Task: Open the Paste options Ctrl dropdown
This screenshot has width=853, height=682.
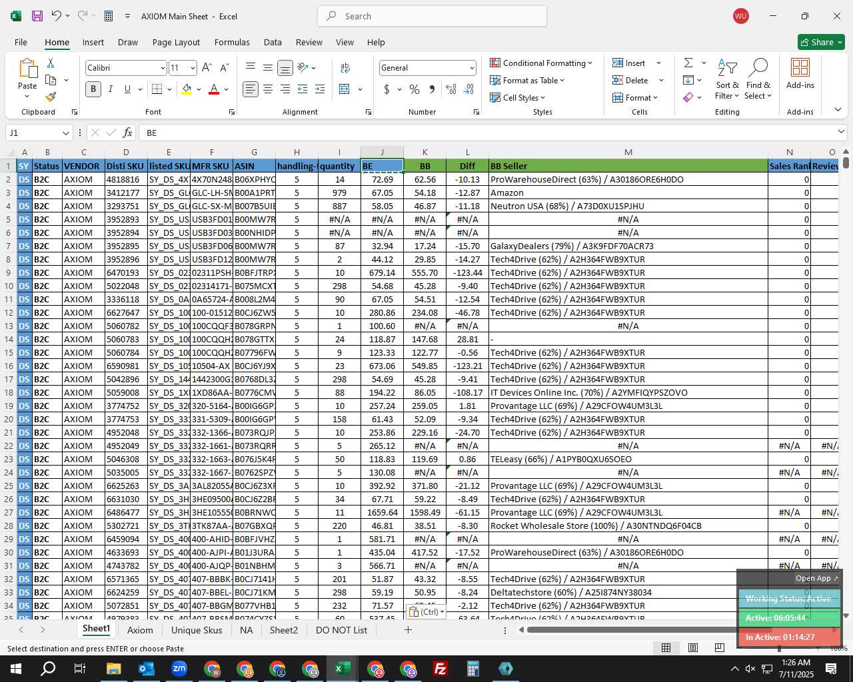Action: click(426, 611)
